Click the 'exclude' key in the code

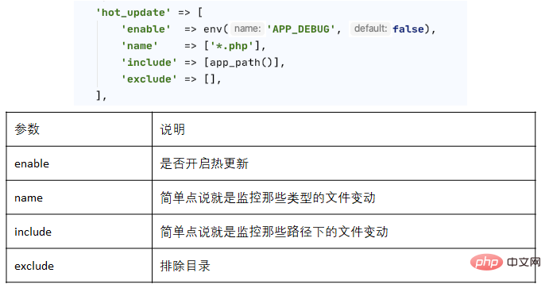pyautogui.click(x=149, y=79)
